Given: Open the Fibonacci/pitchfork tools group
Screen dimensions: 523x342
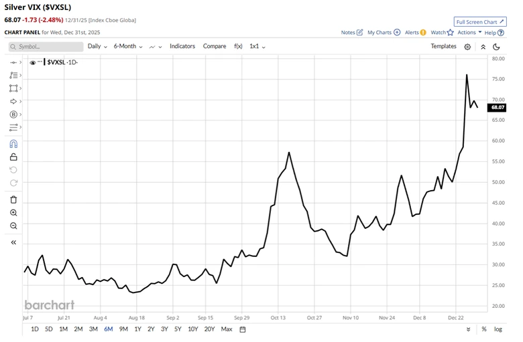Looking at the screenshot, I should 13,75.
